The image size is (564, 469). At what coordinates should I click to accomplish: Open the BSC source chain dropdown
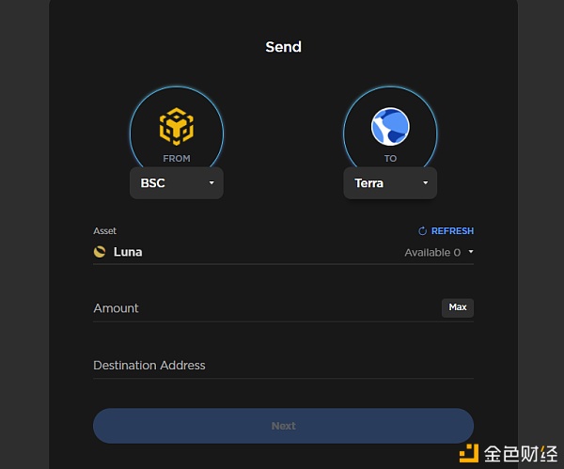point(177,183)
